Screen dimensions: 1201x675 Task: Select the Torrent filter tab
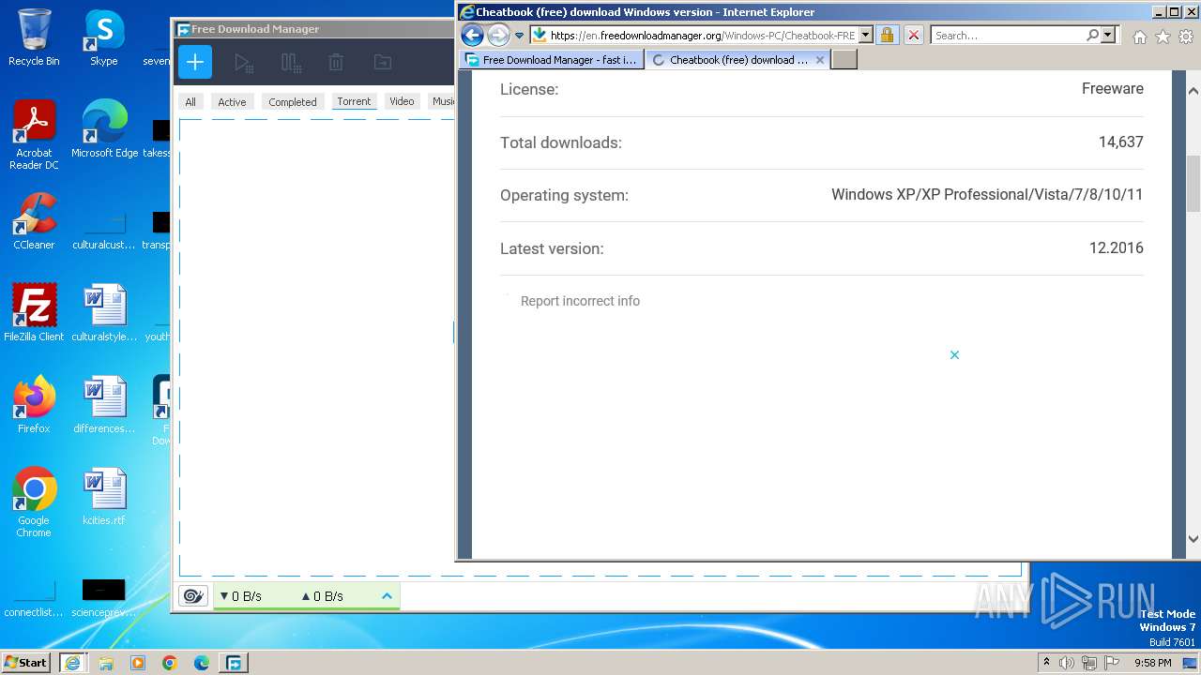coord(354,101)
